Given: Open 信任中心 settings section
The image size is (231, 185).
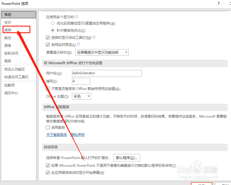Looking at the screenshot, I should pyautogui.click(x=11, y=93).
